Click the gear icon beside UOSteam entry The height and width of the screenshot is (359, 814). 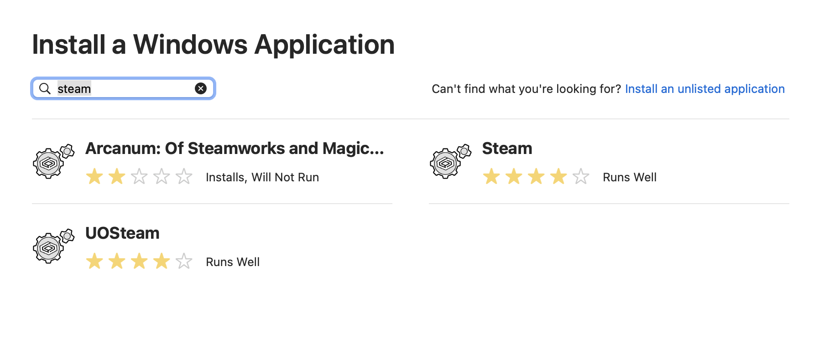(53, 246)
